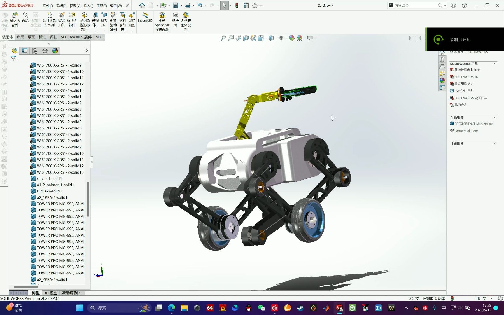Click the Exploded View (爆炸视图) icon
Viewport: 504px width, 315px height.
[x=132, y=15]
